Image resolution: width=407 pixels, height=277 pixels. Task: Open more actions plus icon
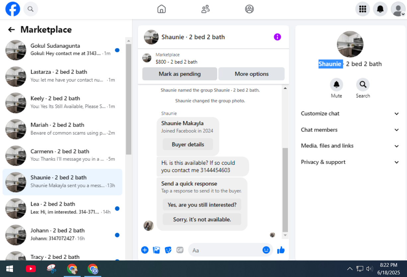tap(145, 250)
